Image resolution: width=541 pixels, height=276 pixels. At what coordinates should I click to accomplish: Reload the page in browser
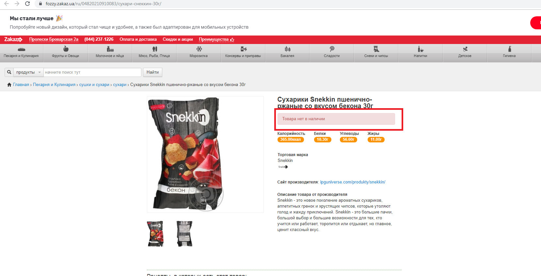(27, 4)
